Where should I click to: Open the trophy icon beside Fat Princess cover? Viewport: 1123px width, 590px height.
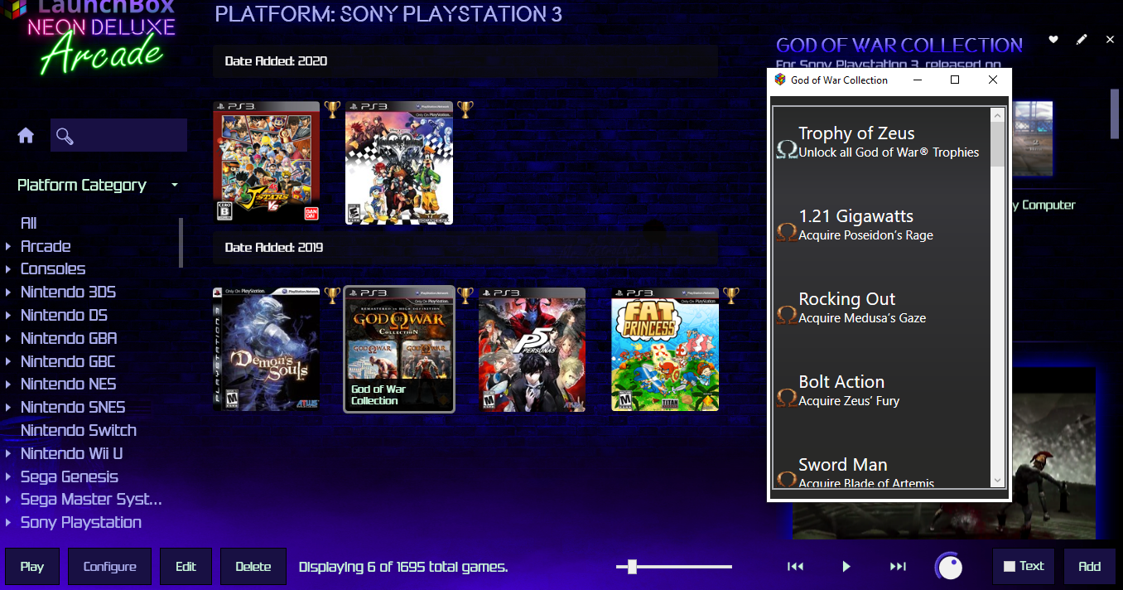[730, 296]
